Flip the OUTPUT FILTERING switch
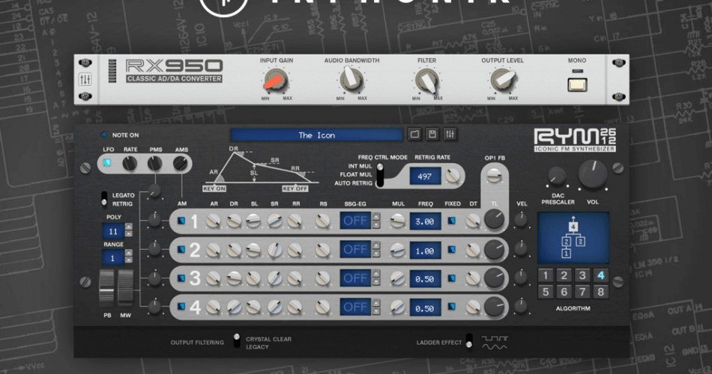 237,341
